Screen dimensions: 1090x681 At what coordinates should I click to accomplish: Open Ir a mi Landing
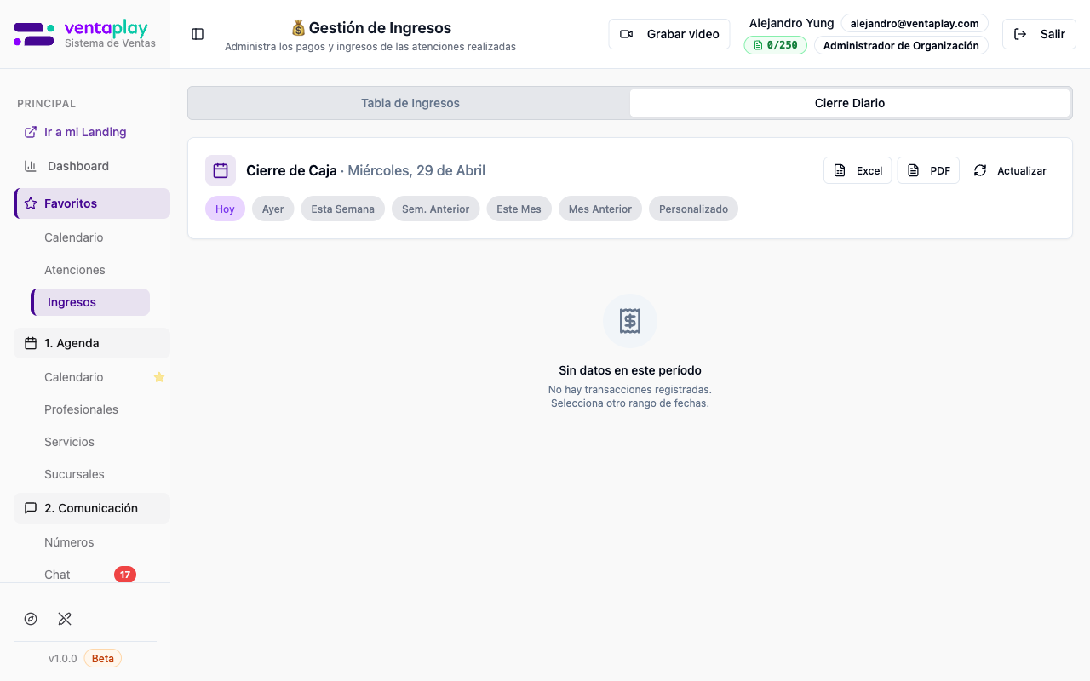coord(85,132)
